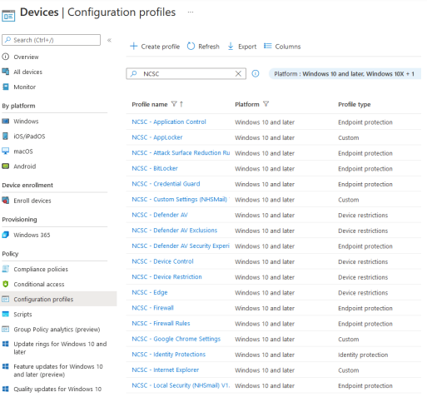Open the Columns chooser

point(282,47)
